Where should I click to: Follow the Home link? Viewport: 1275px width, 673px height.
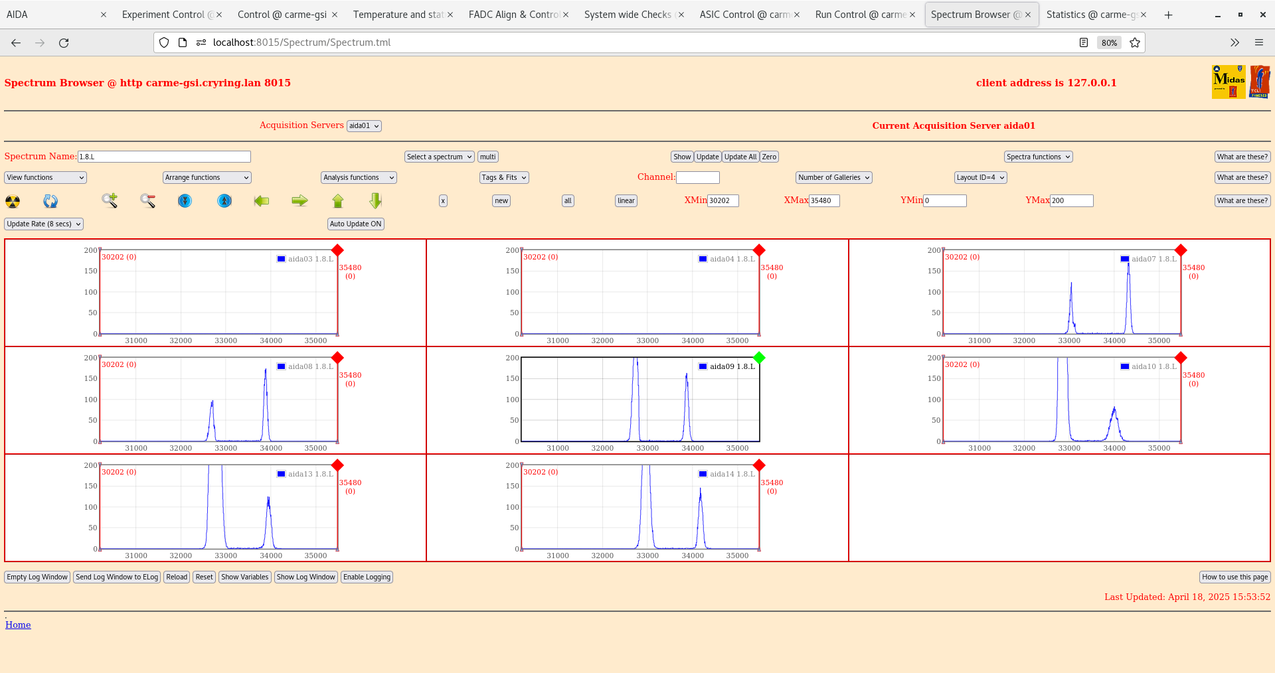tap(18, 625)
